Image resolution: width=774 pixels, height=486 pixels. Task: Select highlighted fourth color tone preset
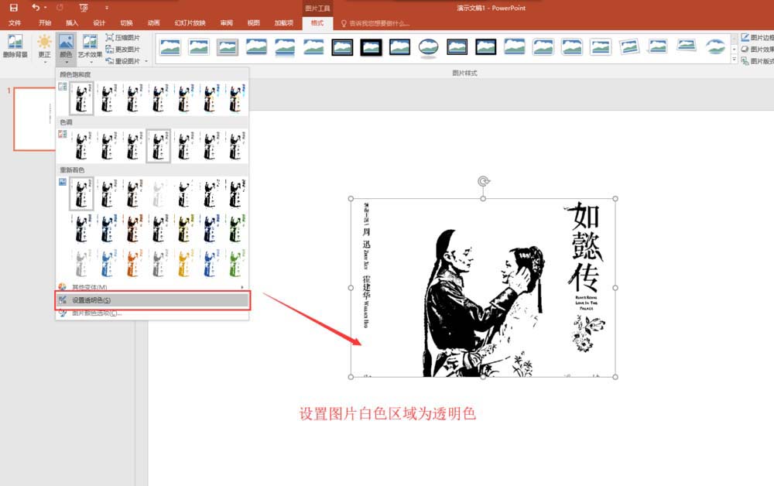[x=159, y=146]
